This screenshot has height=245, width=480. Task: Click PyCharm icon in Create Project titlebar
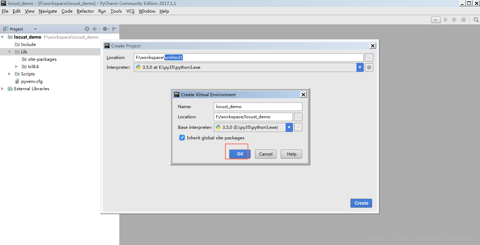tap(107, 46)
